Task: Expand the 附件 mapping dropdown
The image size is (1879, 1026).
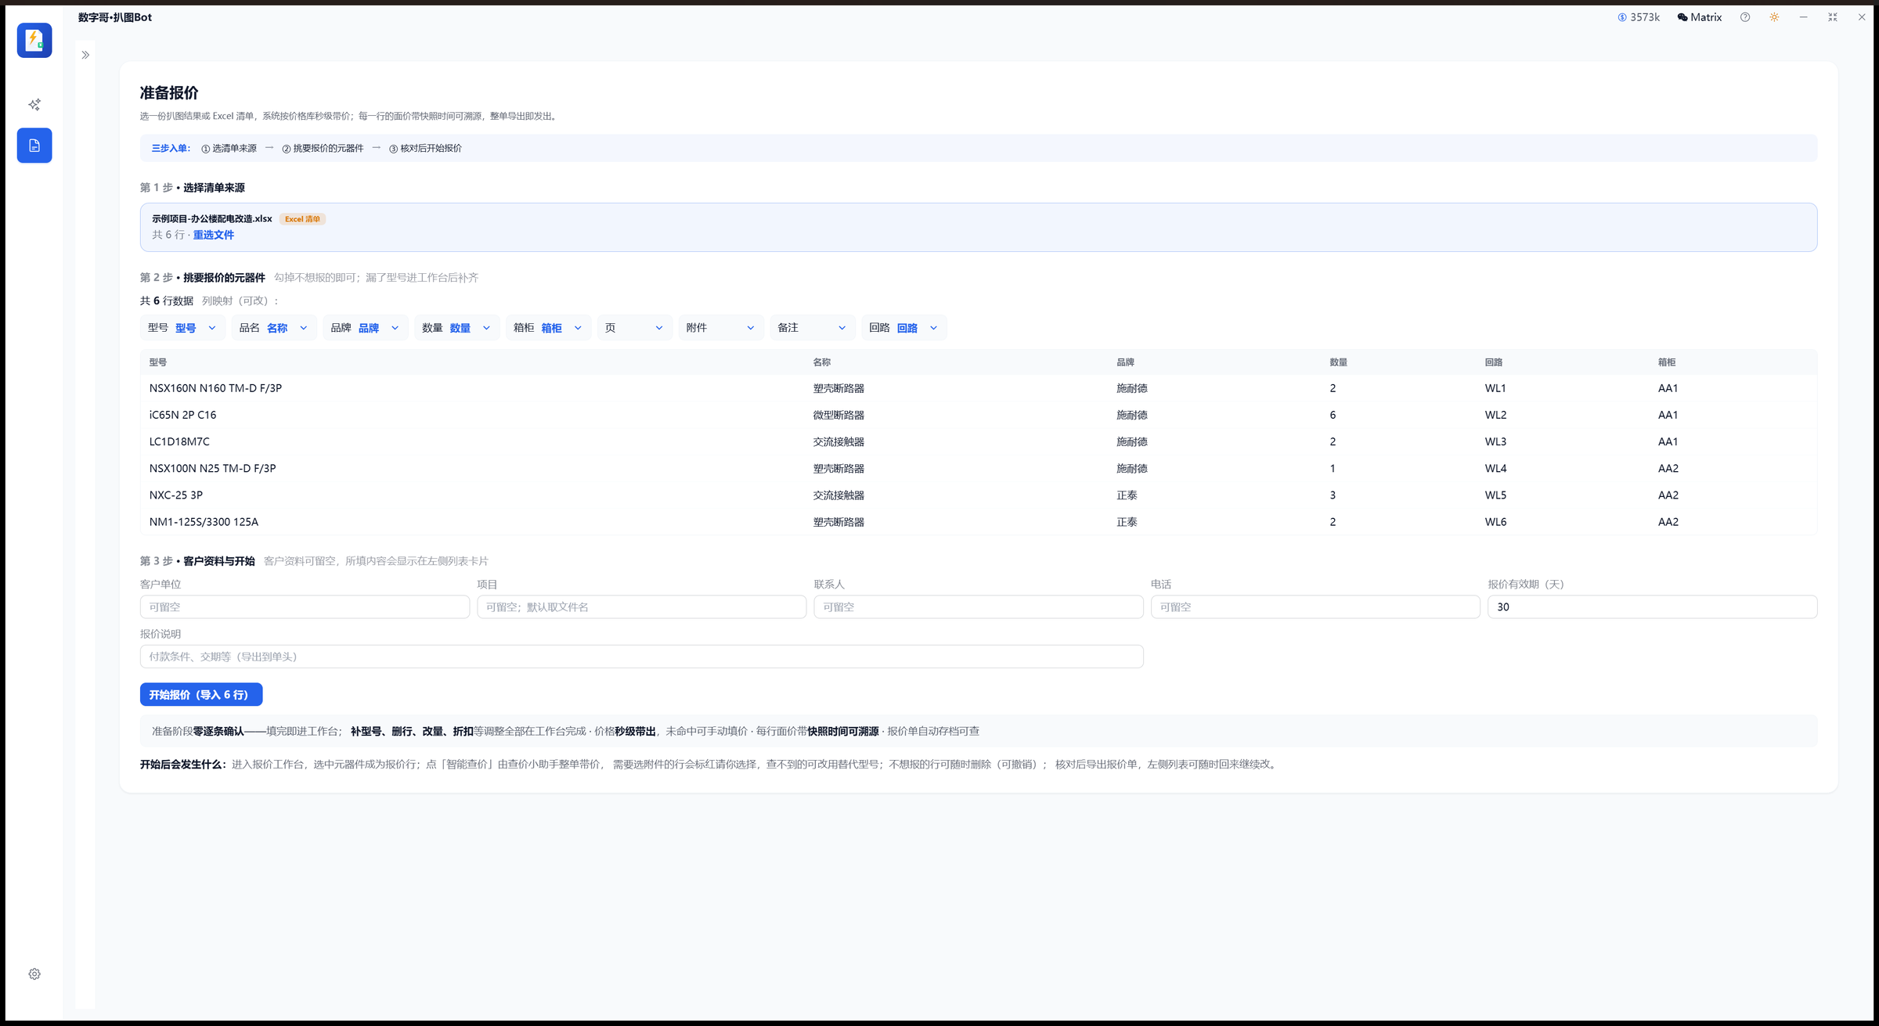Action: coord(721,328)
